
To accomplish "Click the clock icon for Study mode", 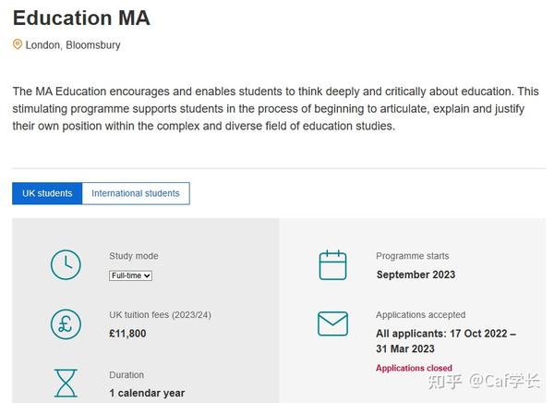I will [x=66, y=264].
